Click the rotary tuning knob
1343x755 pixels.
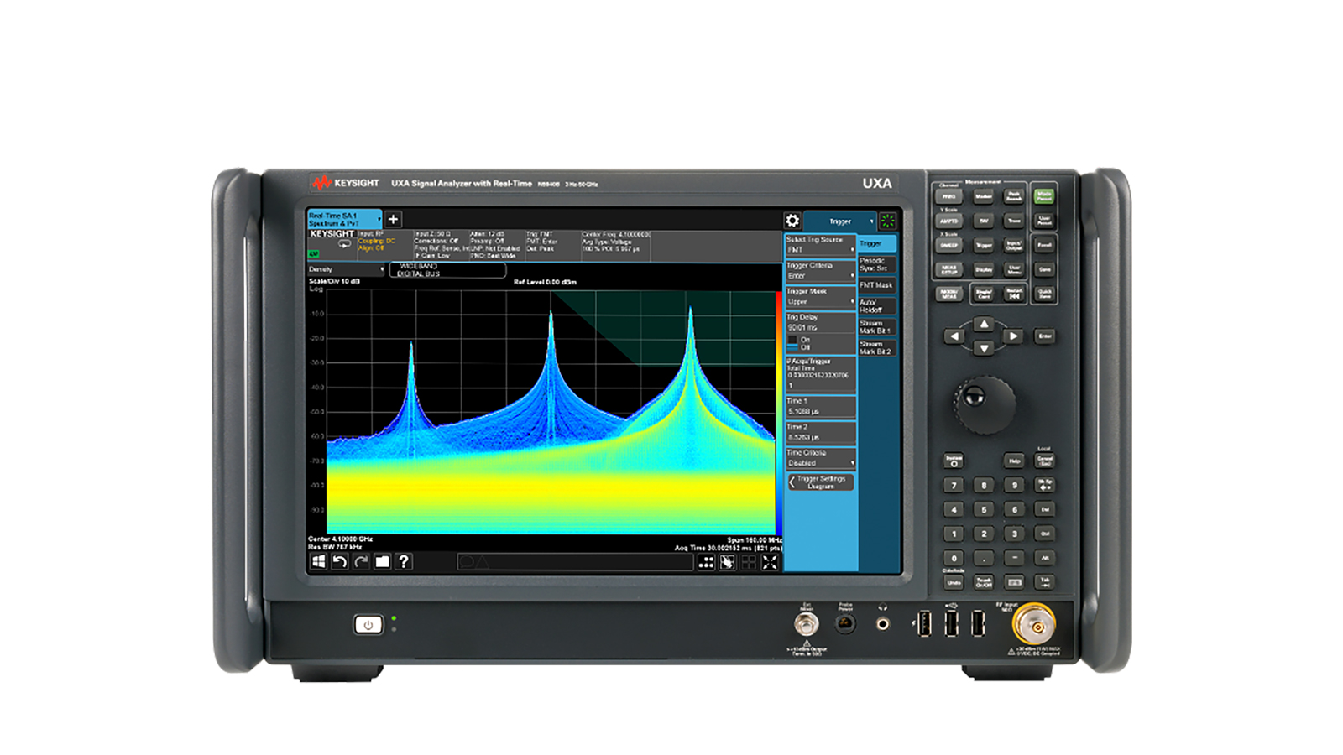coord(983,404)
